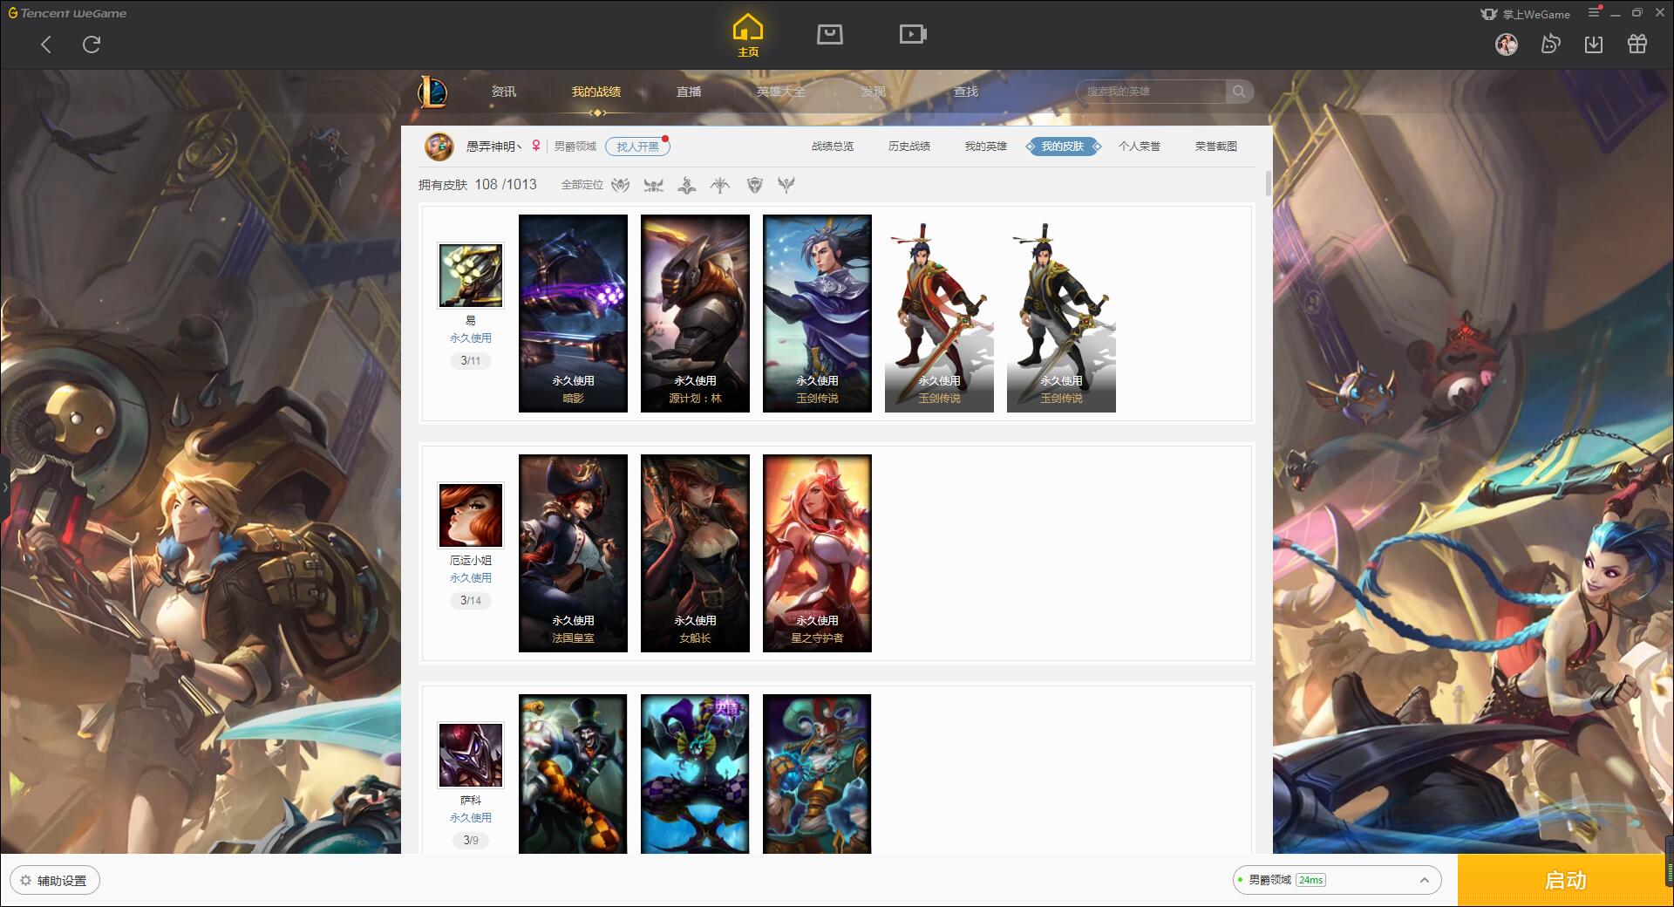Image resolution: width=1674 pixels, height=907 pixels.
Task: Open the download manager icon
Action: pyautogui.click(x=1594, y=44)
